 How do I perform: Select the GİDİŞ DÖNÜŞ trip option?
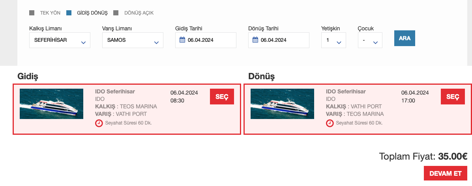[x=69, y=13]
